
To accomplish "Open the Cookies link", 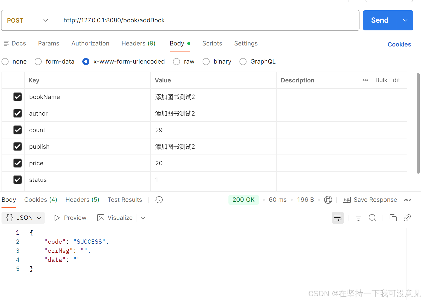I will coord(399,44).
